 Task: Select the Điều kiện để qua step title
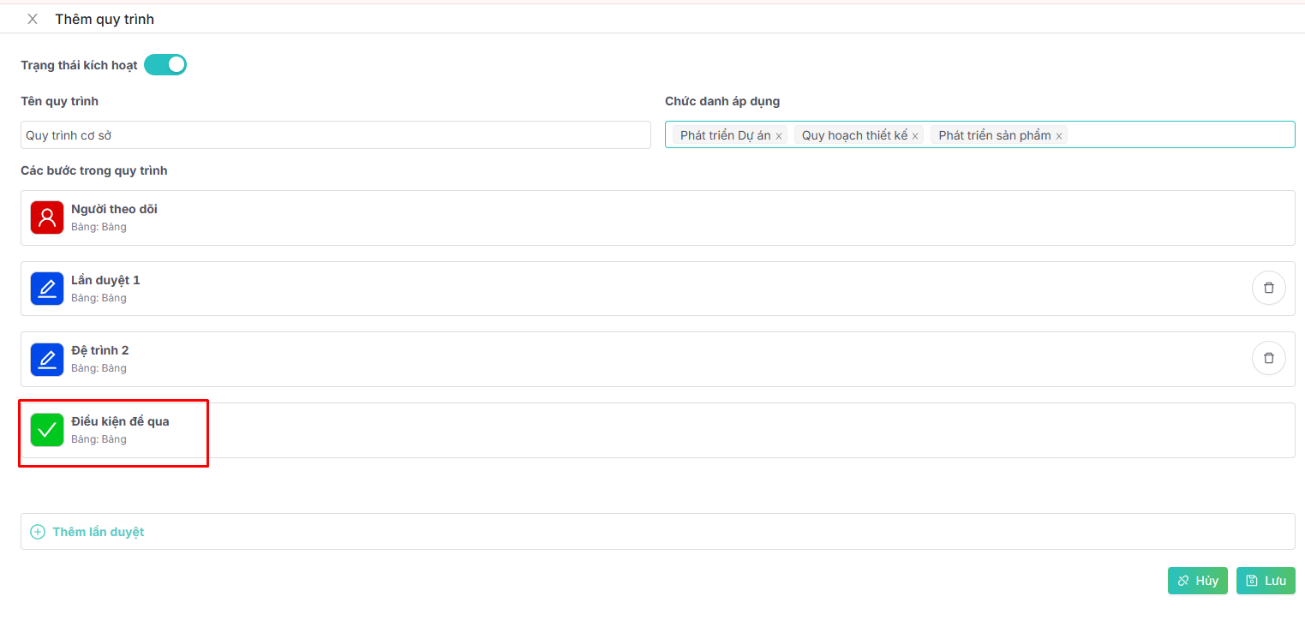click(120, 421)
